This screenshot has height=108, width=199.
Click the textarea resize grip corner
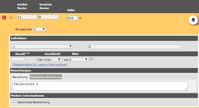186,89
